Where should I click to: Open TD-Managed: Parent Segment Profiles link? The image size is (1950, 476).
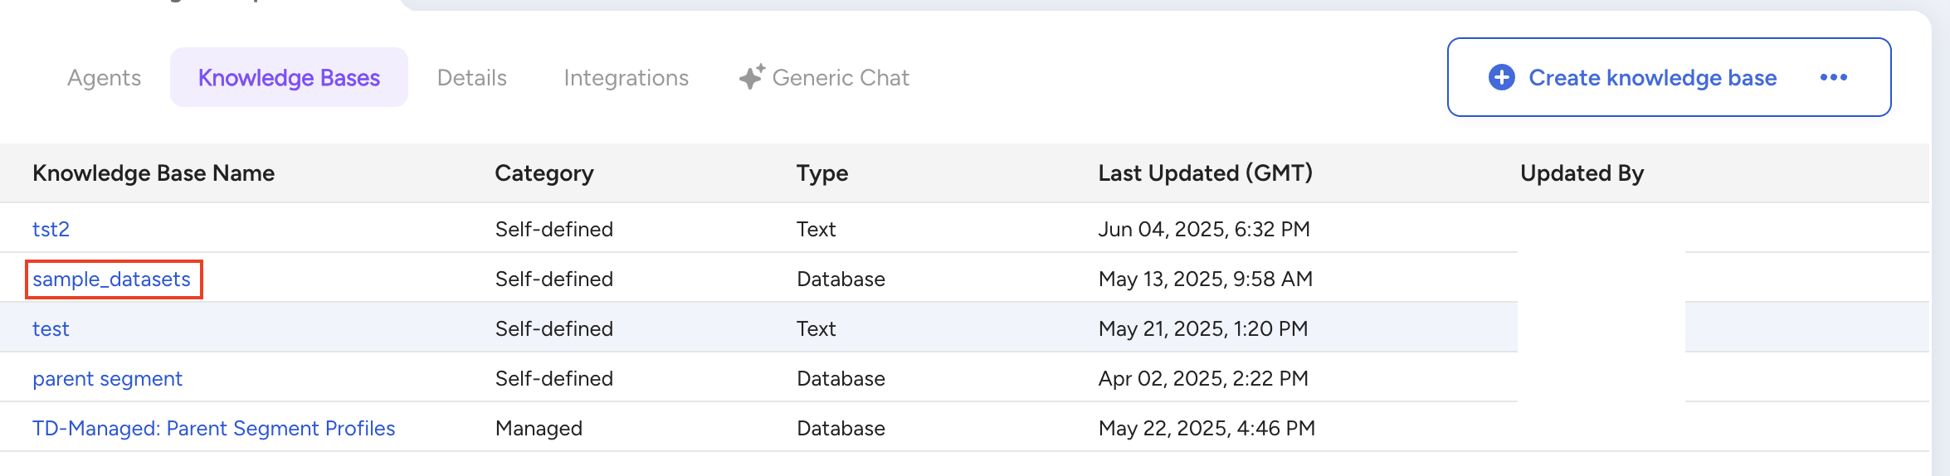(213, 428)
